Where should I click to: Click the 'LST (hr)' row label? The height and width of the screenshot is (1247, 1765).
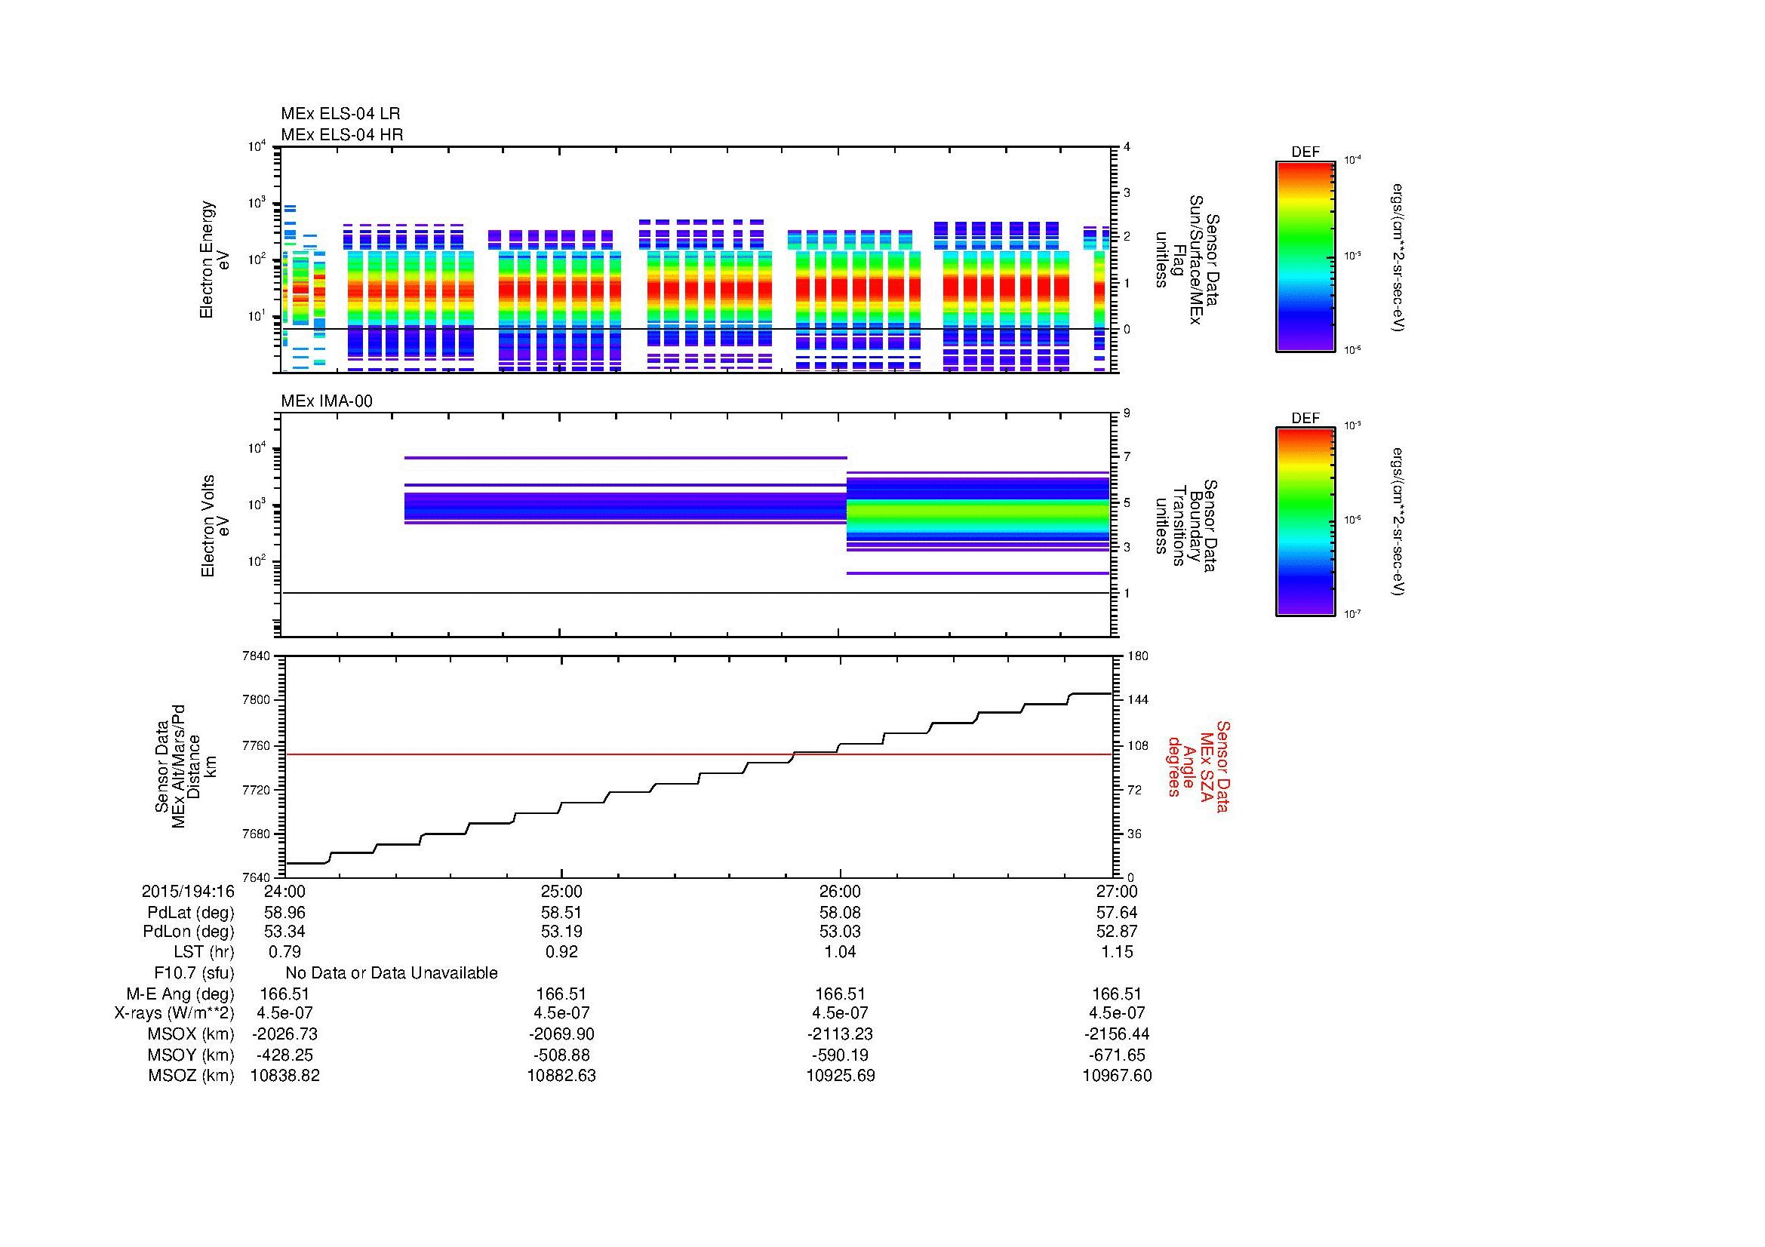click(x=204, y=952)
